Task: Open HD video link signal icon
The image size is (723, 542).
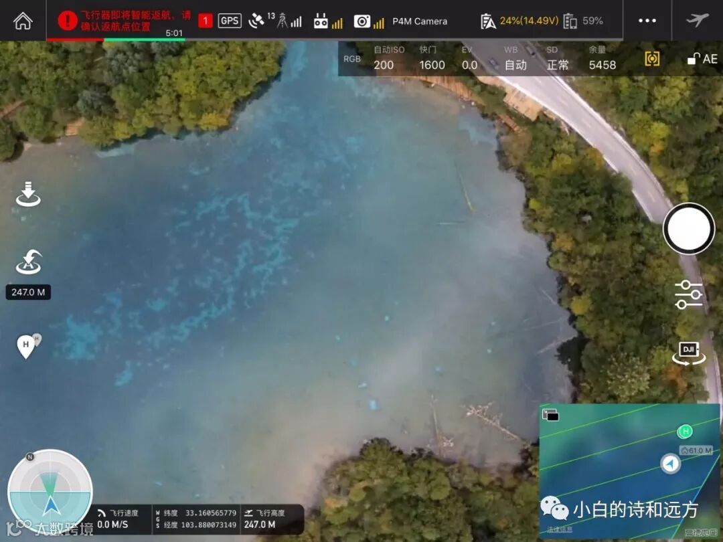Action: (369, 21)
